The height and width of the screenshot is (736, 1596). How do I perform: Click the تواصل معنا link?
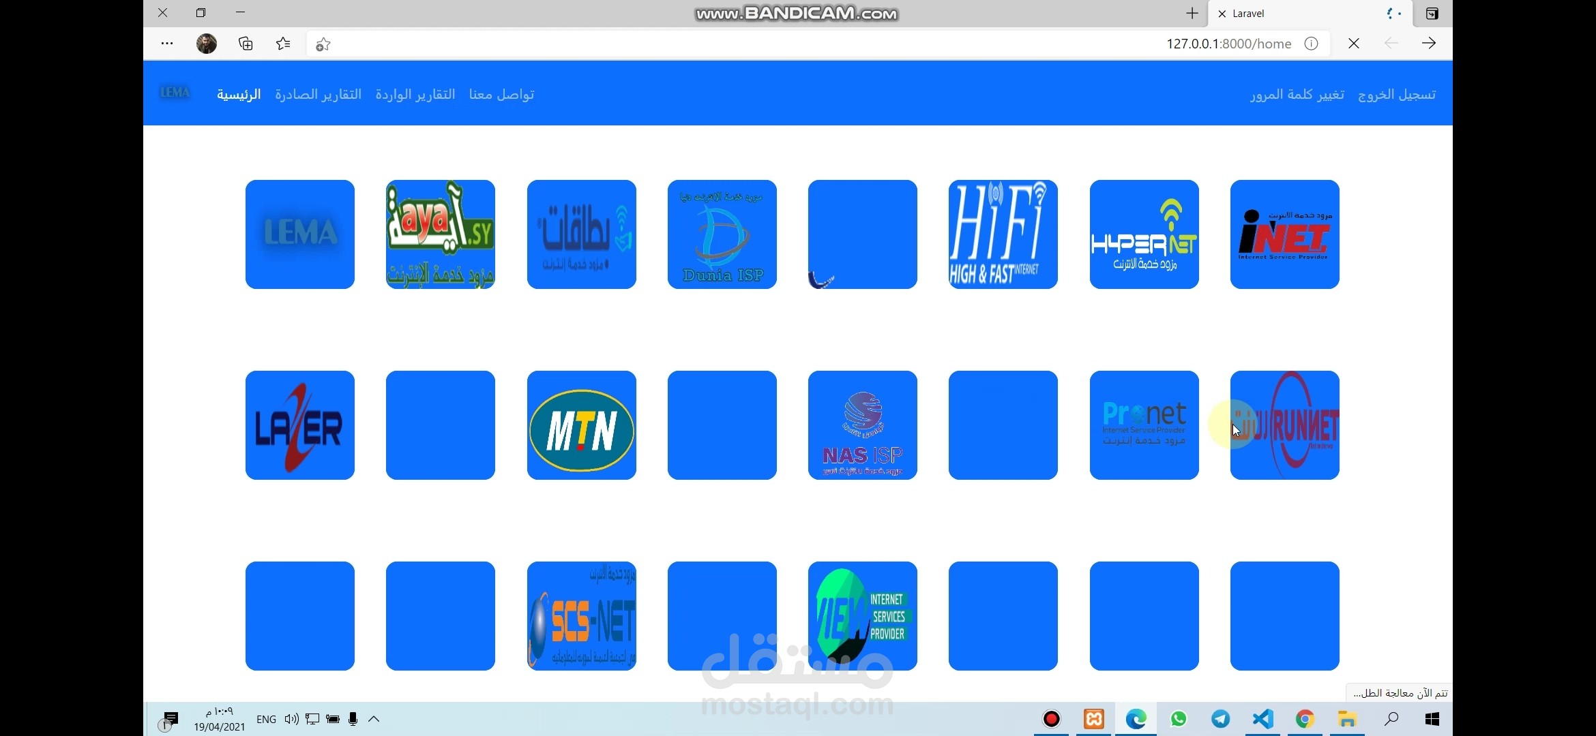(501, 95)
